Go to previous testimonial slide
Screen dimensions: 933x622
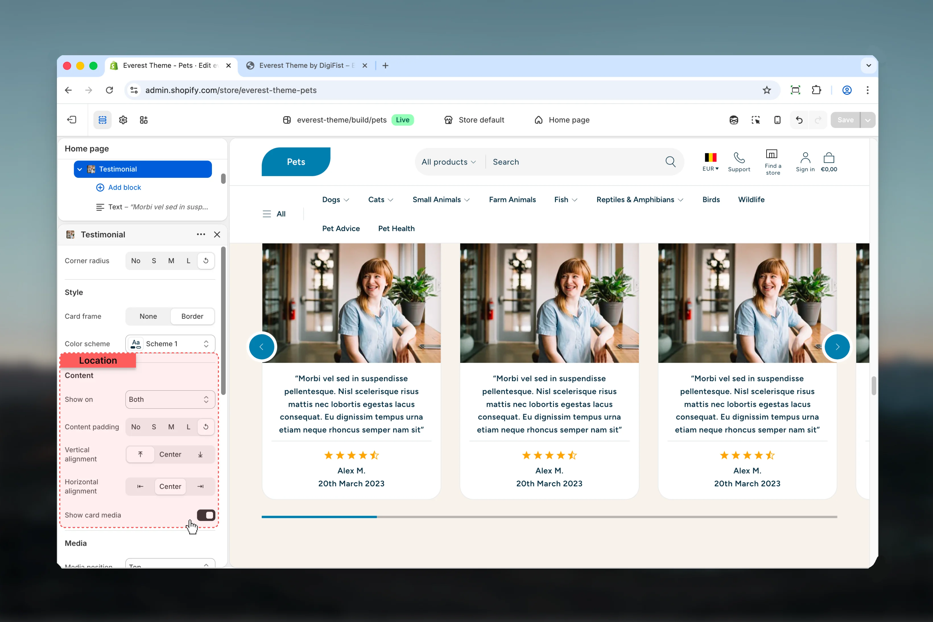(261, 347)
